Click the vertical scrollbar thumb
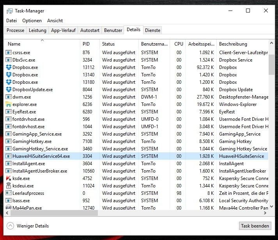This screenshot has height=240, width=278. (x=271, y=65)
